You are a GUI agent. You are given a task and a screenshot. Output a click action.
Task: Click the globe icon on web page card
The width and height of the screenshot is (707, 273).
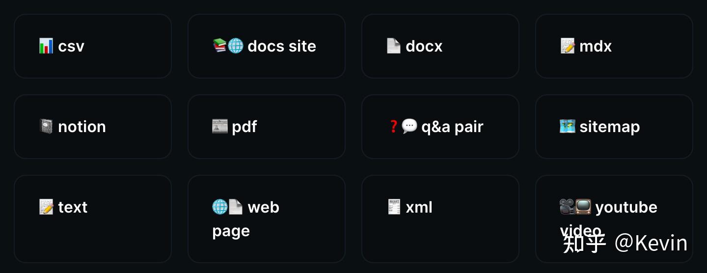click(x=219, y=207)
